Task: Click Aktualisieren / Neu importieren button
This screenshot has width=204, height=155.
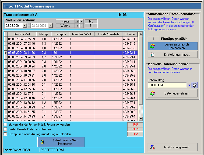Action: click(x=61, y=142)
